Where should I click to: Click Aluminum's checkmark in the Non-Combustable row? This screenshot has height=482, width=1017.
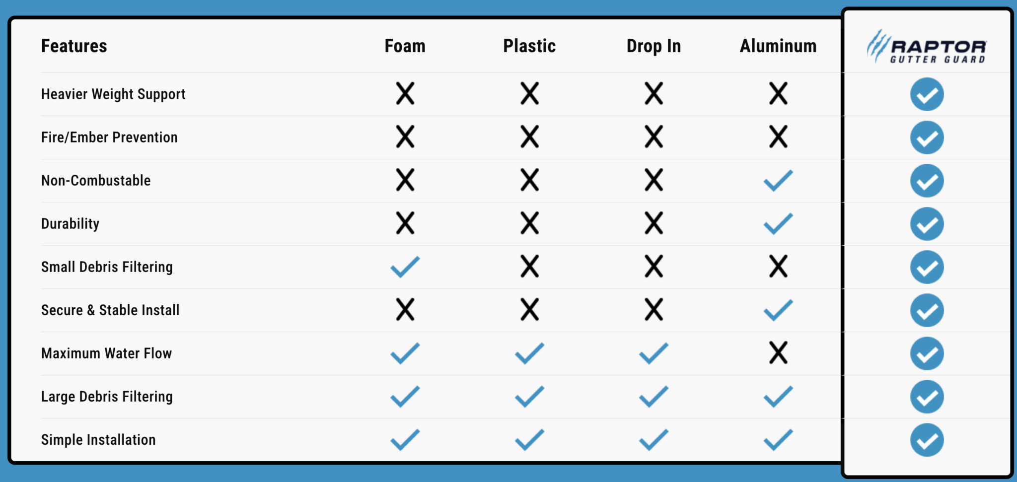tap(778, 180)
